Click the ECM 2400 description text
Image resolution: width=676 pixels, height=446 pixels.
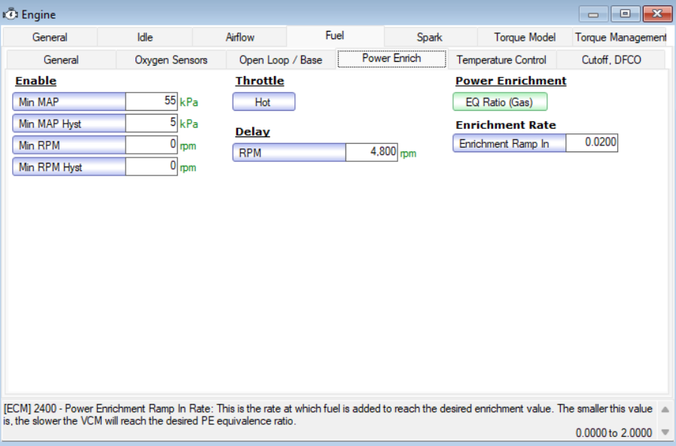pos(328,414)
